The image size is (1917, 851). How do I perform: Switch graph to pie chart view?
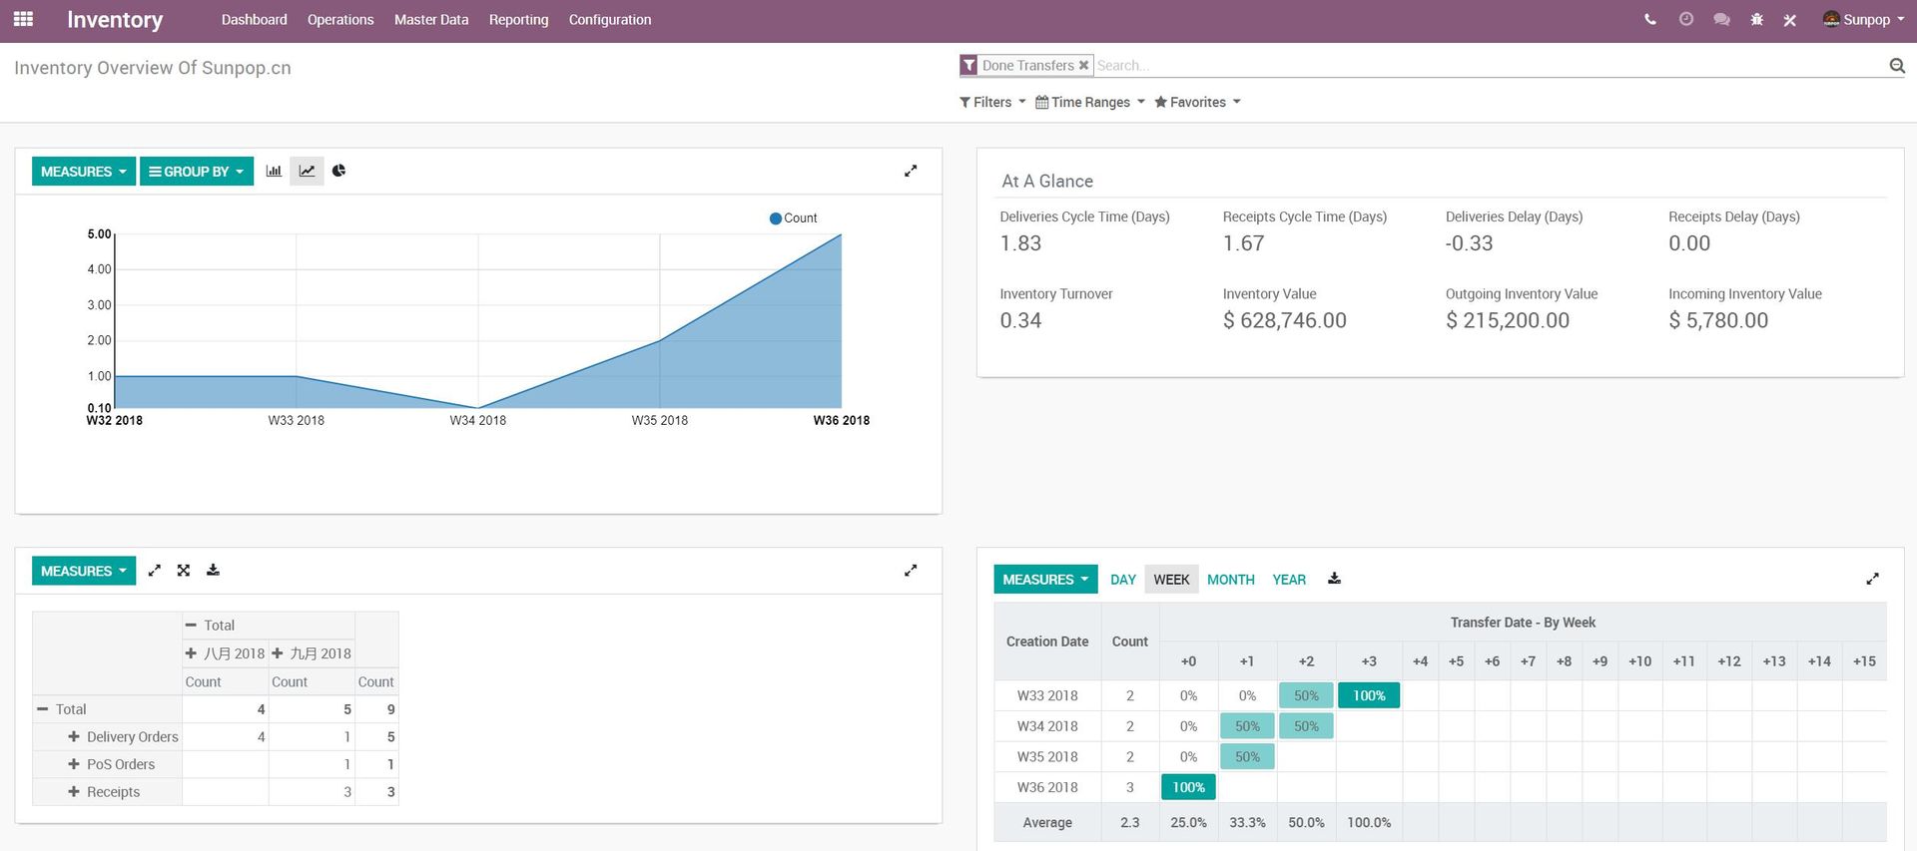coord(339,171)
